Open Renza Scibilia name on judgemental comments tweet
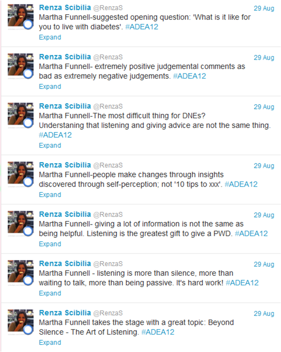 point(65,57)
